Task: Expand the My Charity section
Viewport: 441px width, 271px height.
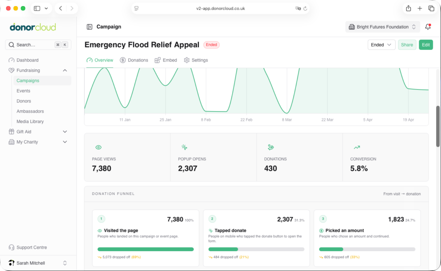Action: click(x=65, y=142)
